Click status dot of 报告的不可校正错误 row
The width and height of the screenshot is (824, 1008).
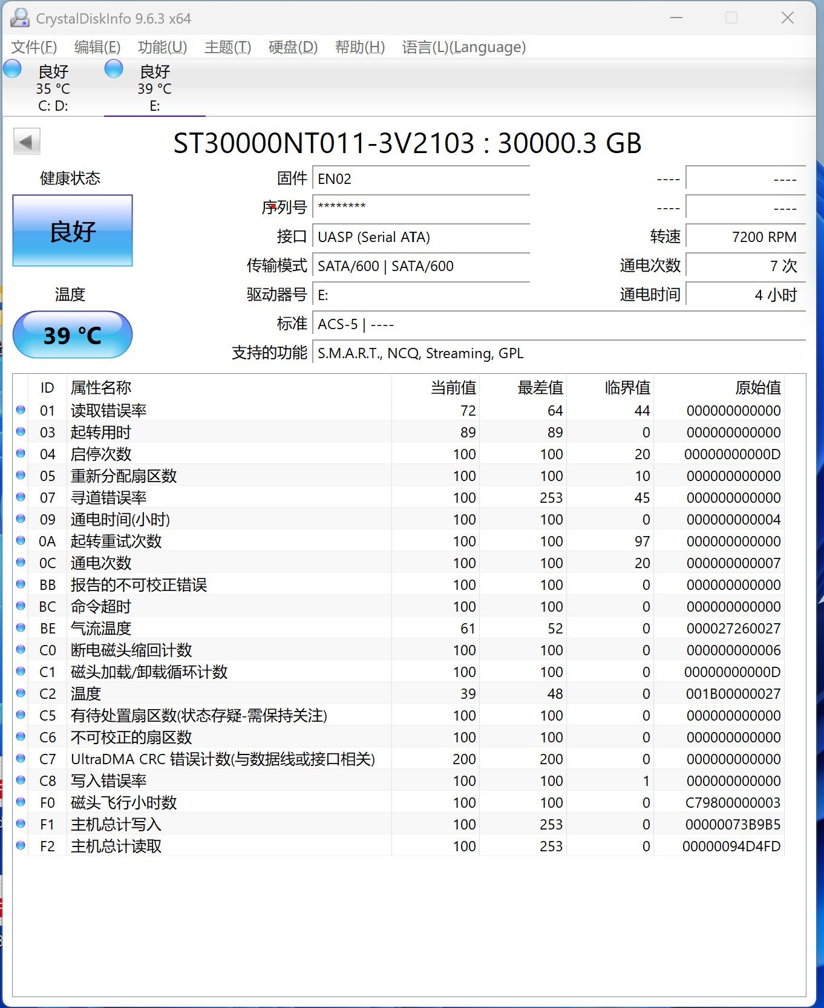21,584
